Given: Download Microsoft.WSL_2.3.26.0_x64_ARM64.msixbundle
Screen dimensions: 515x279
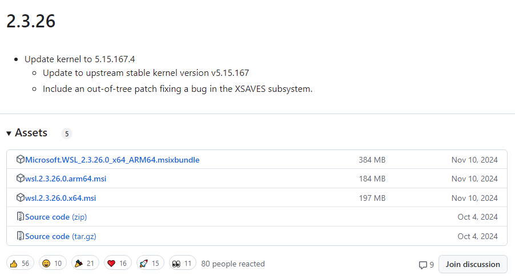Looking at the screenshot, I should pos(112,160).
